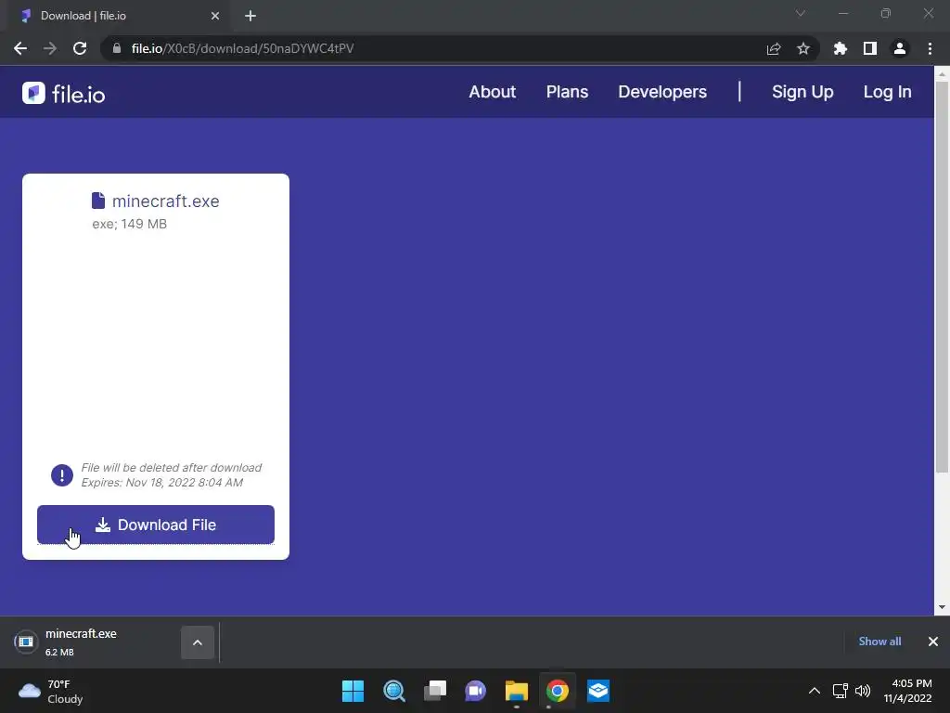Open the Plans page
Image resolution: width=950 pixels, height=713 pixels.
(x=567, y=92)
